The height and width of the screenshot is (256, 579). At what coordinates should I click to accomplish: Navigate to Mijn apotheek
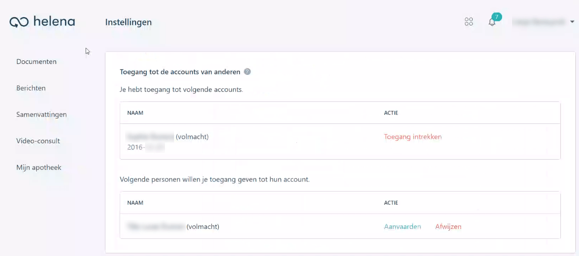coord(38,168)
